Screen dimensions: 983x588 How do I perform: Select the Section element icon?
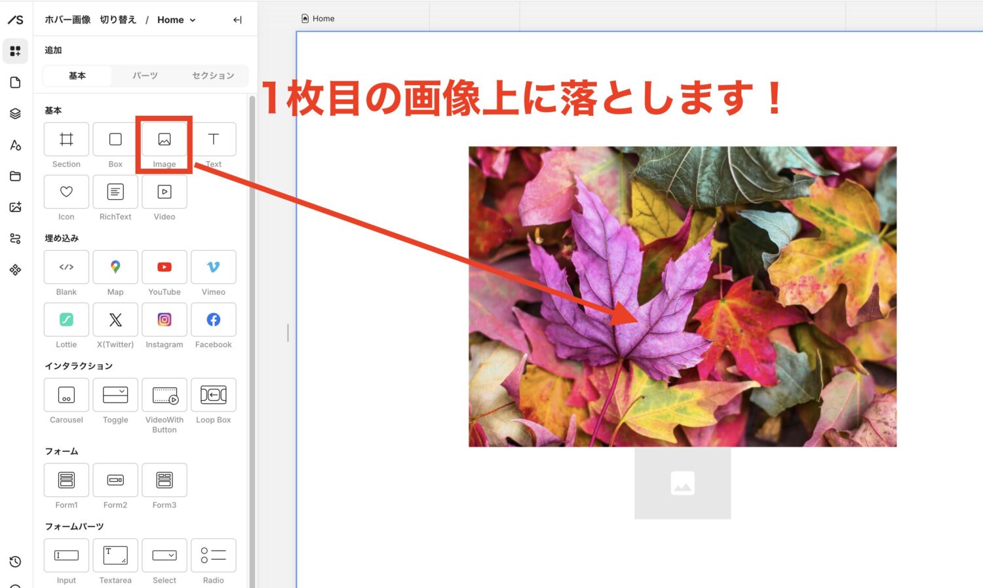pos(66,139)
